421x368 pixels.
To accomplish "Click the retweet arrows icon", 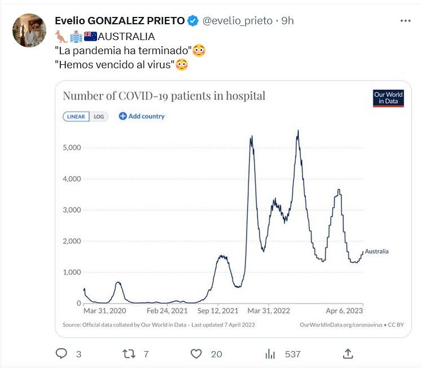I will click(129, 354).
